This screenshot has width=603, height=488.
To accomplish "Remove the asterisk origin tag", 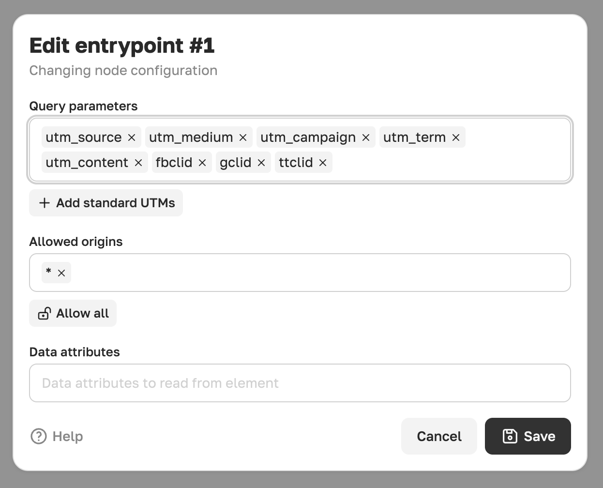I will pos(61,273).
